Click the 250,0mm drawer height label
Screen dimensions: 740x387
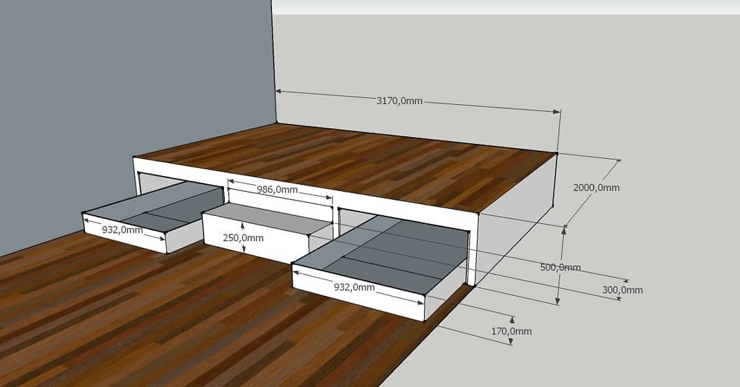[x=243, y=238]
